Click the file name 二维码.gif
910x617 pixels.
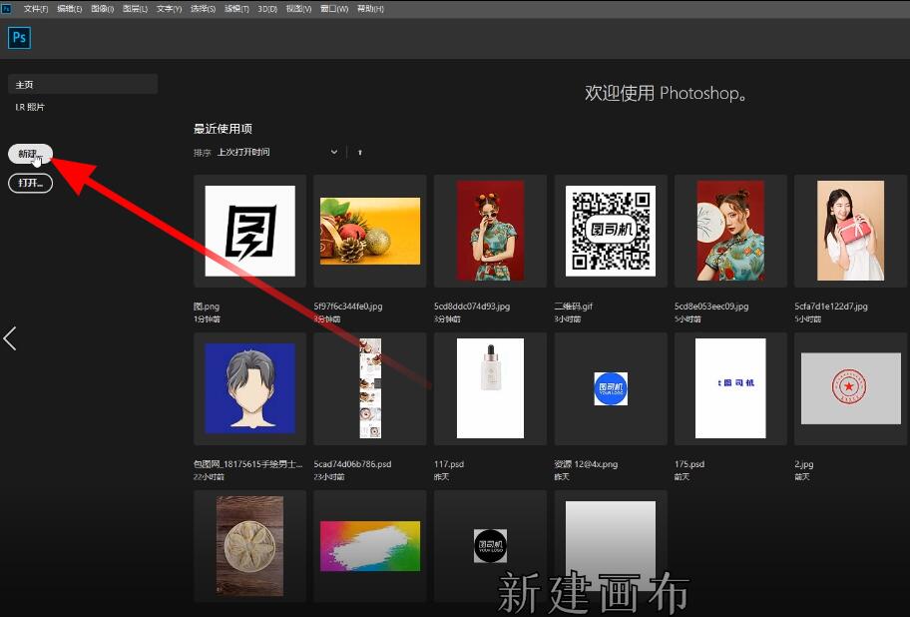tap(574, 307)
